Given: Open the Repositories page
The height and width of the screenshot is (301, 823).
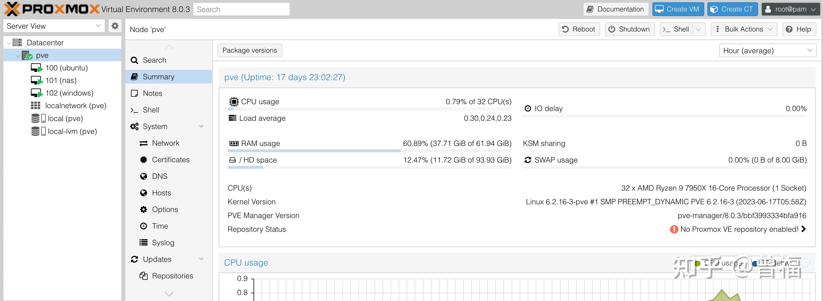Looking at the screenshot, I should 172,276.
